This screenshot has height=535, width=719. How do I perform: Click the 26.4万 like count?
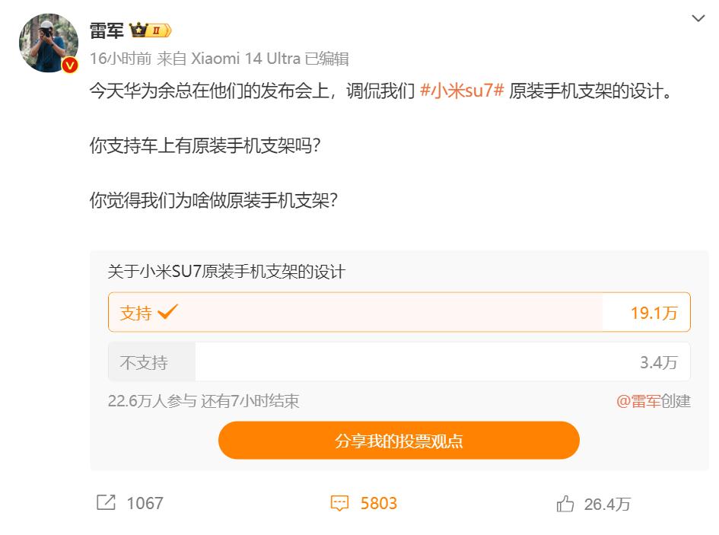(607, 504)
